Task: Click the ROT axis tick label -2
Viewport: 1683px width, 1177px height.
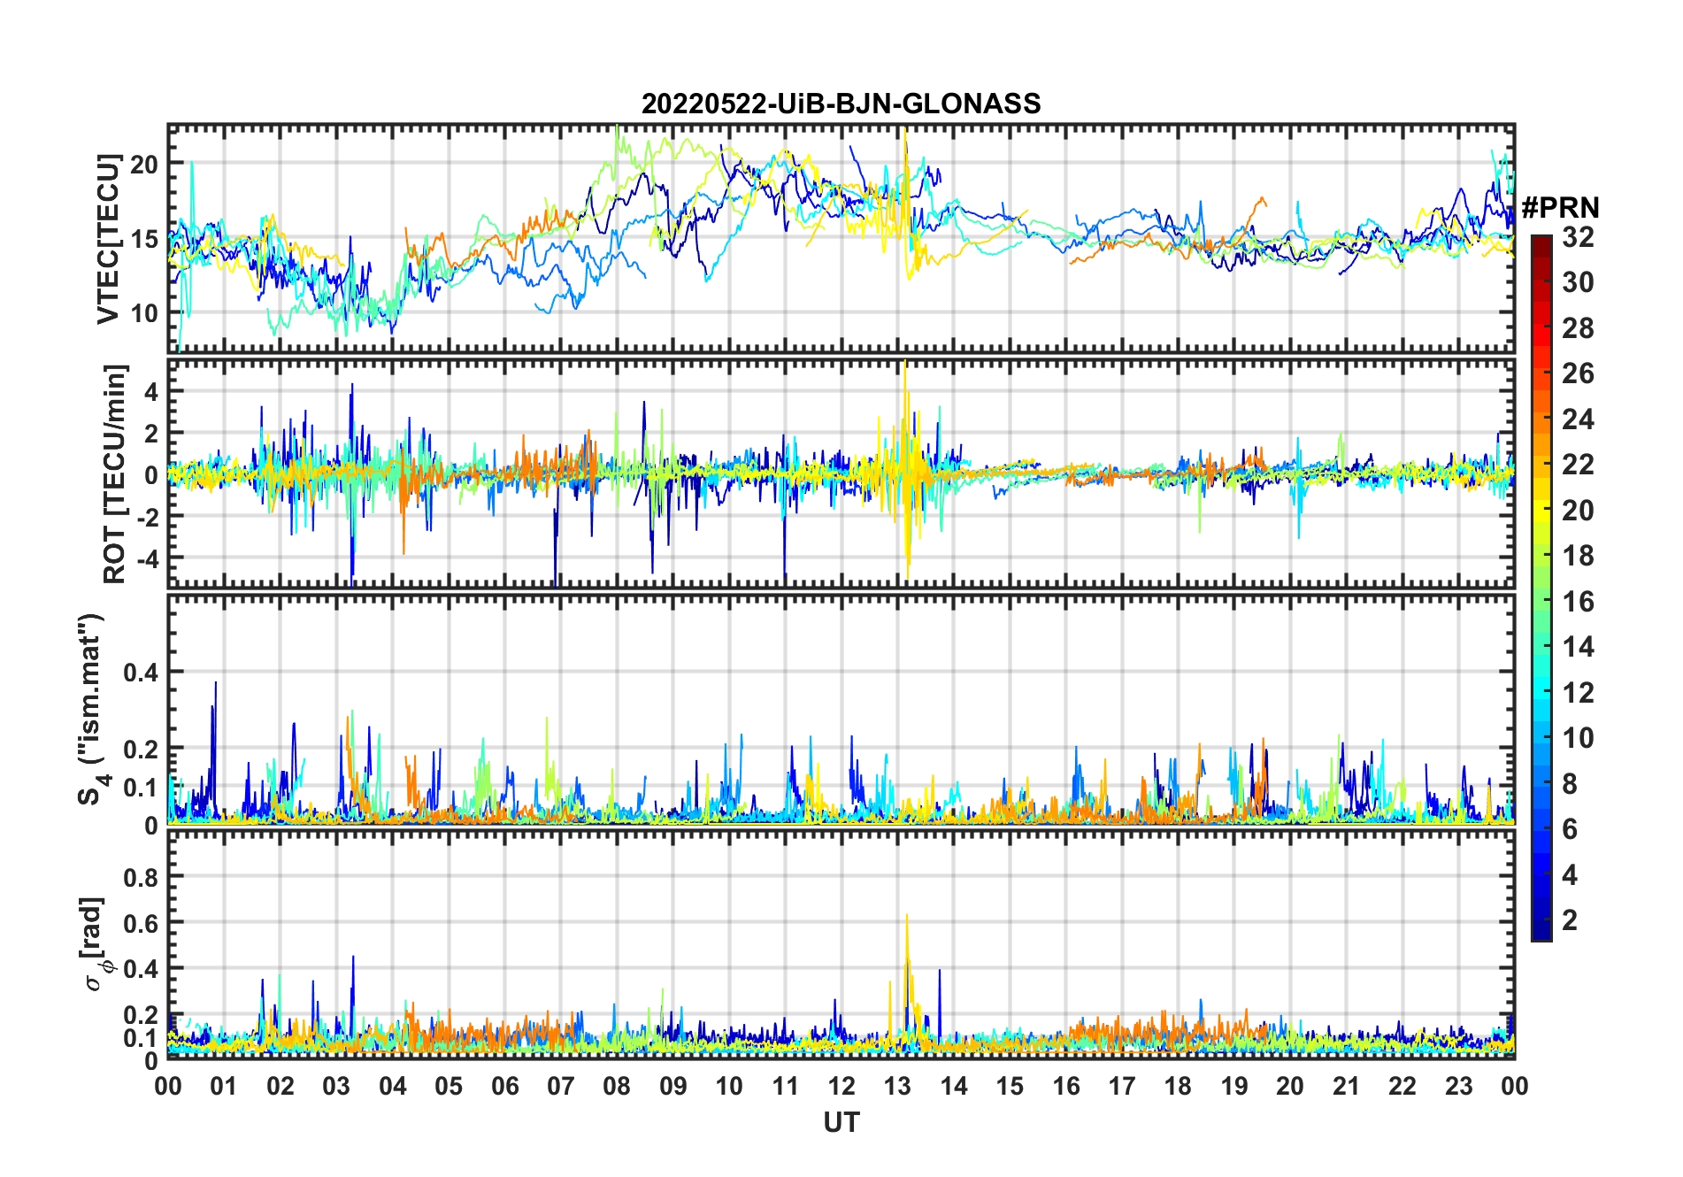Action: 146,517
